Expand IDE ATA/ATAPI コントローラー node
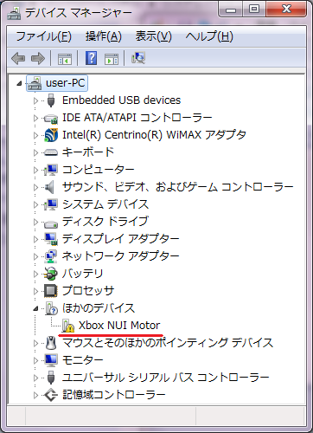Screen dimensions: 313x433 [x=35, y=118]
